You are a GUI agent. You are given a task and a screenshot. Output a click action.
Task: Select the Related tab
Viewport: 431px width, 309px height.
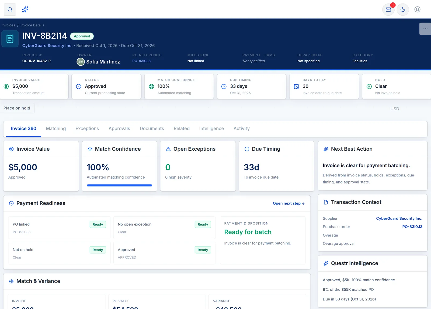182,129
